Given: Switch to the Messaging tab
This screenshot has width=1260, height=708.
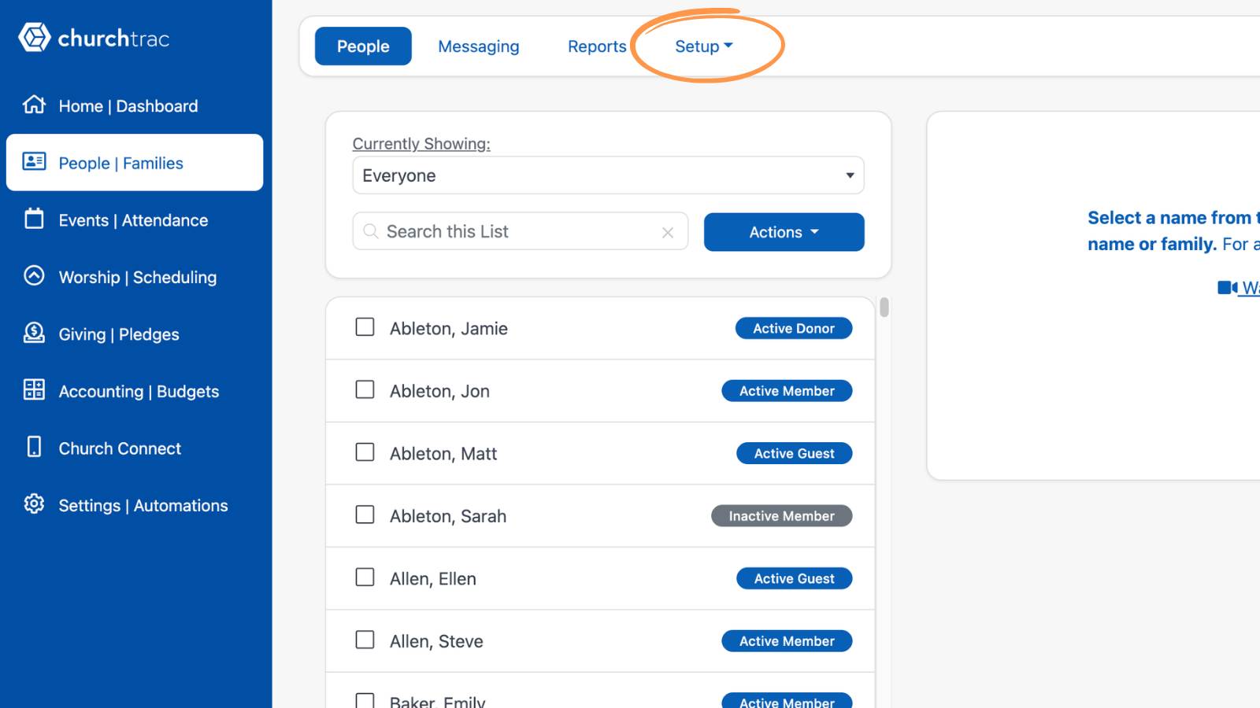Looking at the screenshot, I should [479, 46].
